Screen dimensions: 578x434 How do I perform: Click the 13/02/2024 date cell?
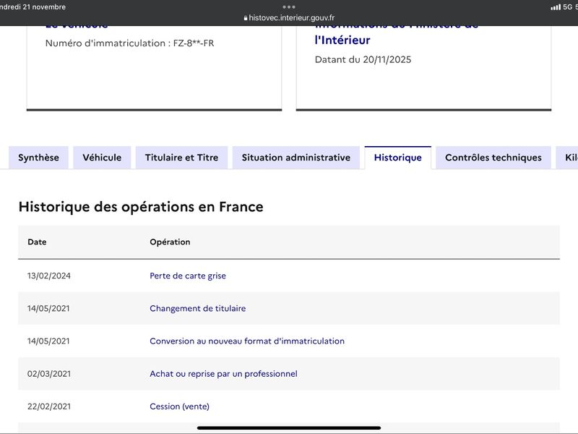(x=49, y=276)
